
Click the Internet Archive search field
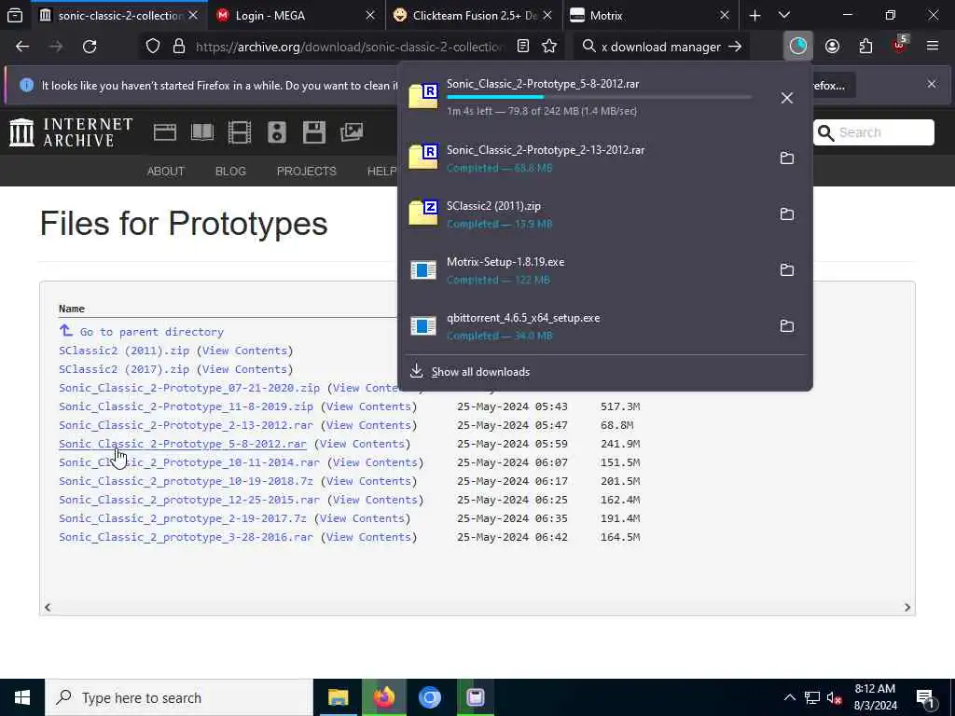tap(873, 132)
